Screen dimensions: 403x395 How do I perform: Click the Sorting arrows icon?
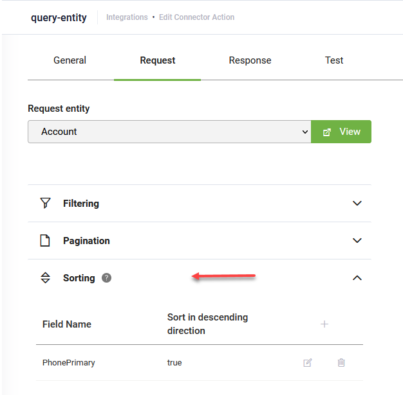coord(45,278)
